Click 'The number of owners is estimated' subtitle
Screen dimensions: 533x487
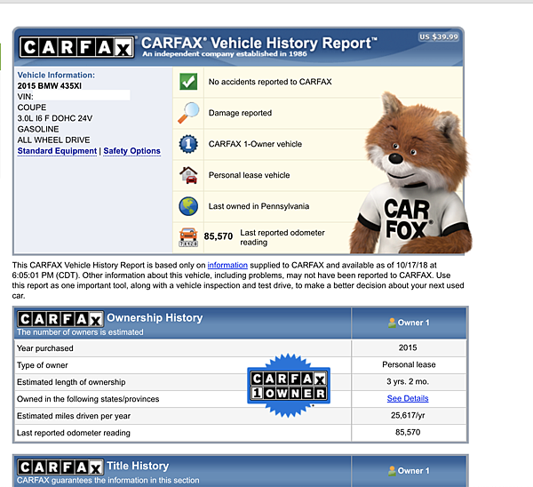coord(80,332)
